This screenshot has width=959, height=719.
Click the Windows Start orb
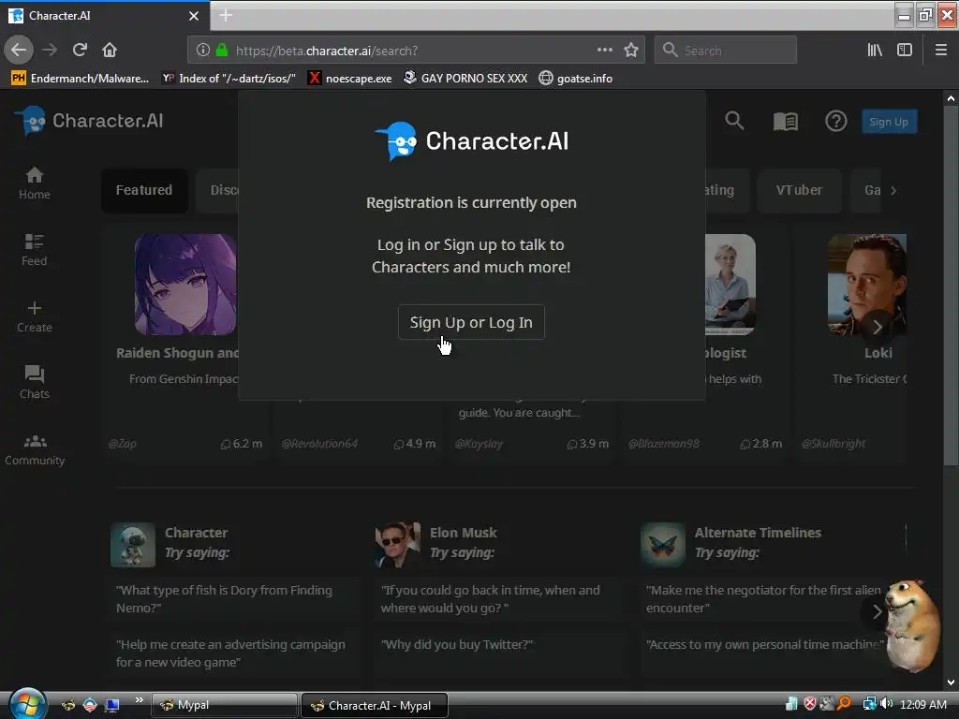click(27, 704)
